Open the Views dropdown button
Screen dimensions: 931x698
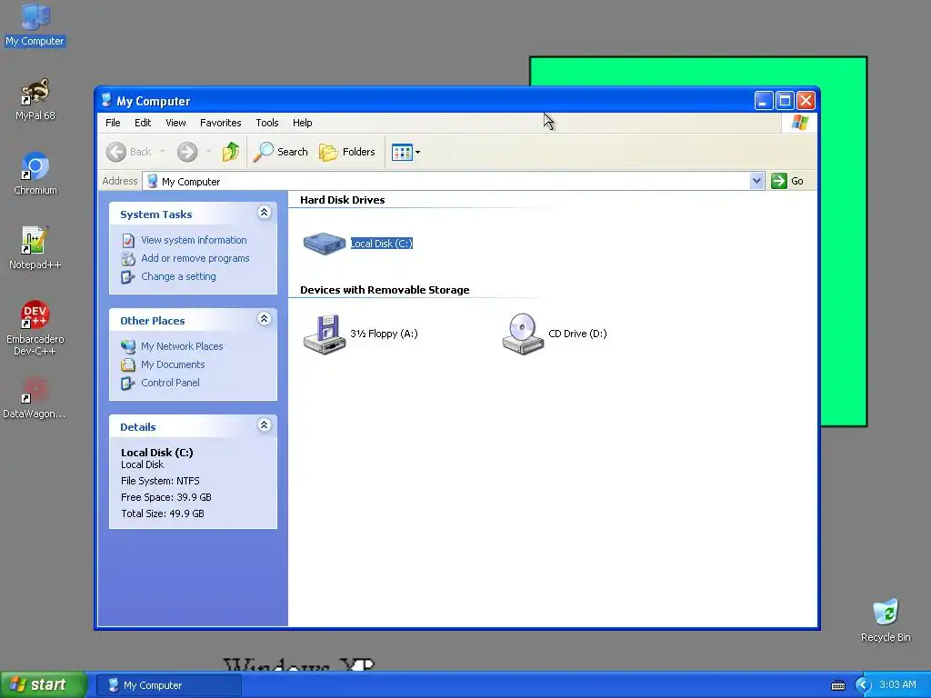click(x=406, y=153)
